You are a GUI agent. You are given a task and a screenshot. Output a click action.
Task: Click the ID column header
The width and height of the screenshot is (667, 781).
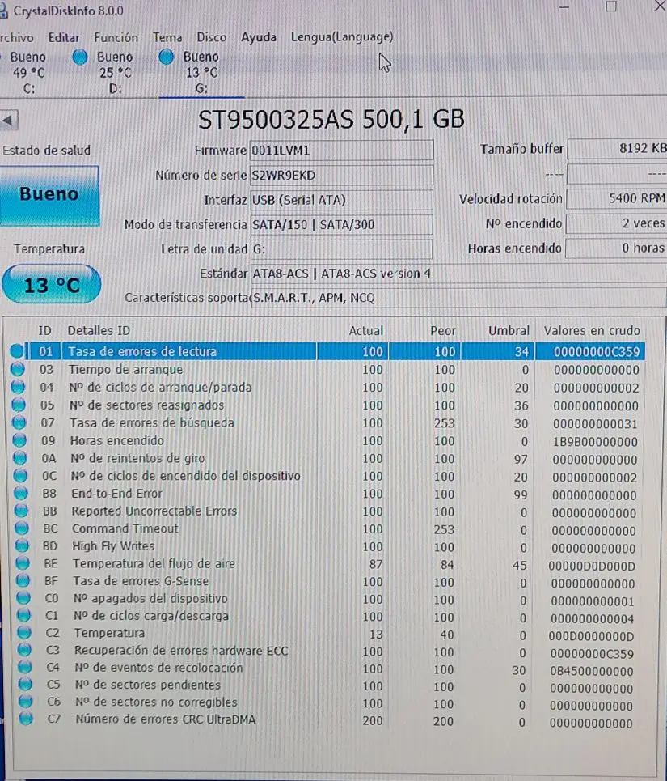(x=44, y=331)
